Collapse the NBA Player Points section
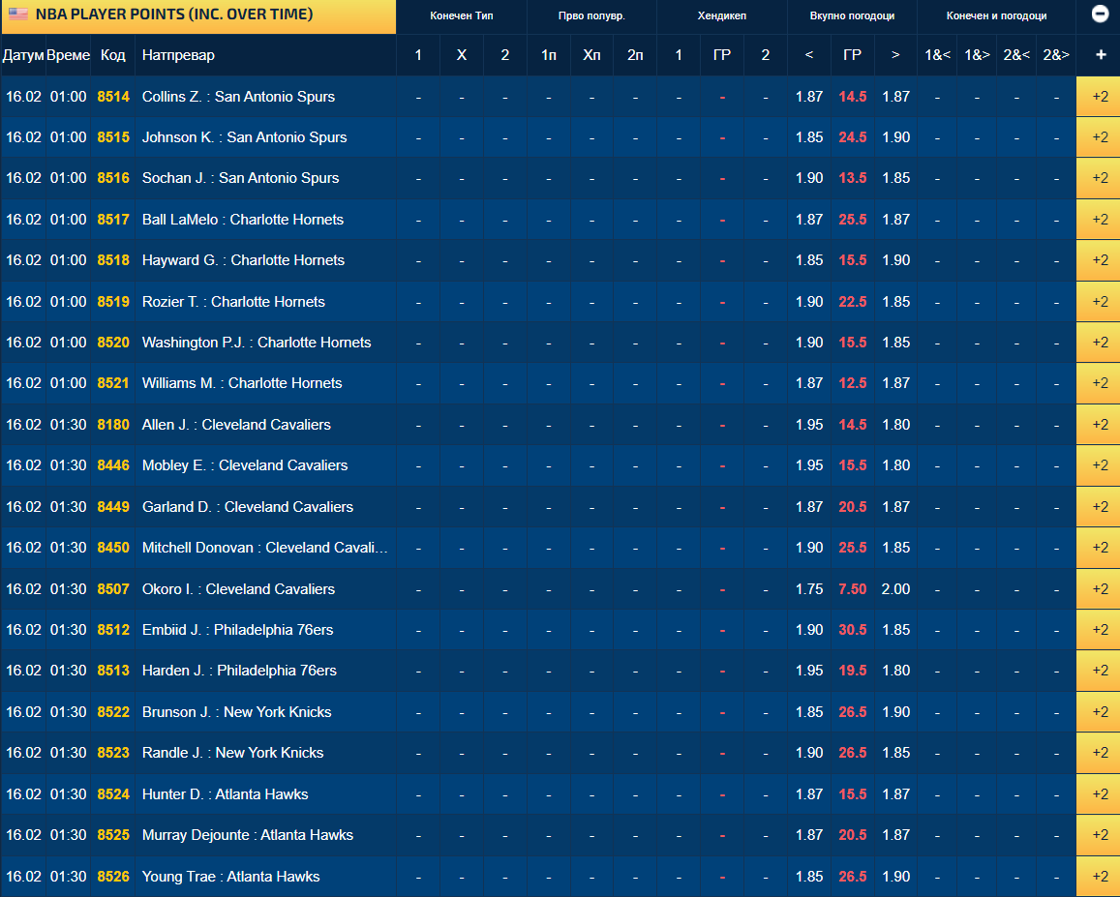1120x897 pixels. click(1100, 15)
